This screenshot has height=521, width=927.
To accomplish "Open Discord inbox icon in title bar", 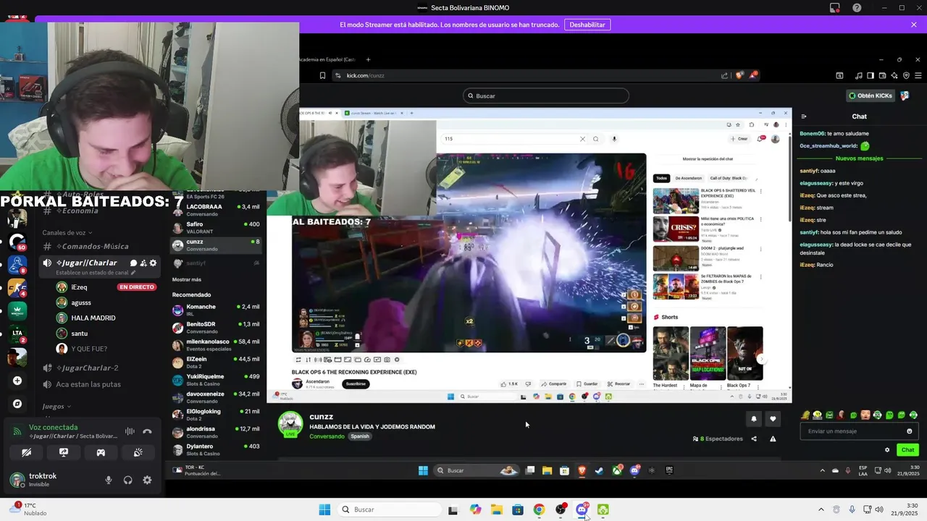I will [835, 8].
